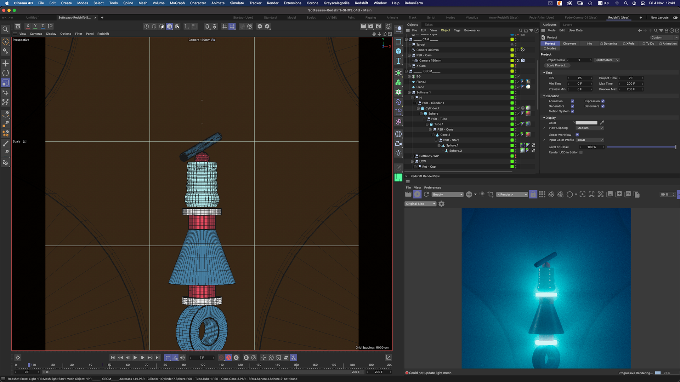Open the View Clipping Medium dropdown
The height and width of the screenshot is (382, 680).
(589, 128)
